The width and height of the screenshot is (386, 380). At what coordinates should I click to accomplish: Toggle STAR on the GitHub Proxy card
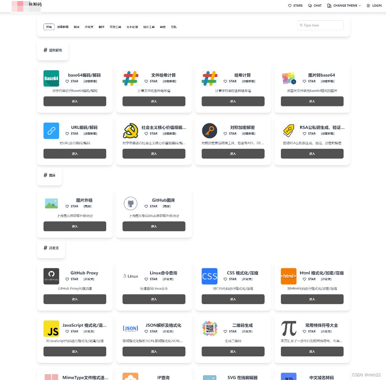coord(72,279)
